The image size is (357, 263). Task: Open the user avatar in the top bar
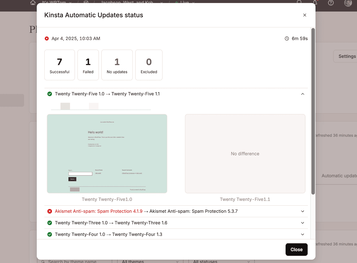click(x=348, y=3)
